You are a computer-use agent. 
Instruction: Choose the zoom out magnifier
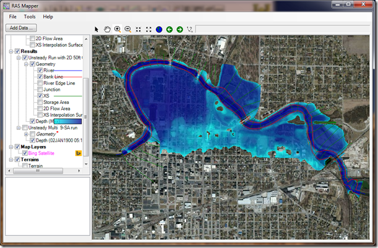(127, 29)
